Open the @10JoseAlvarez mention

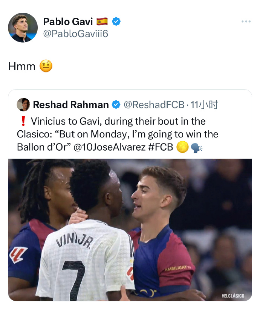pos(109,147)
